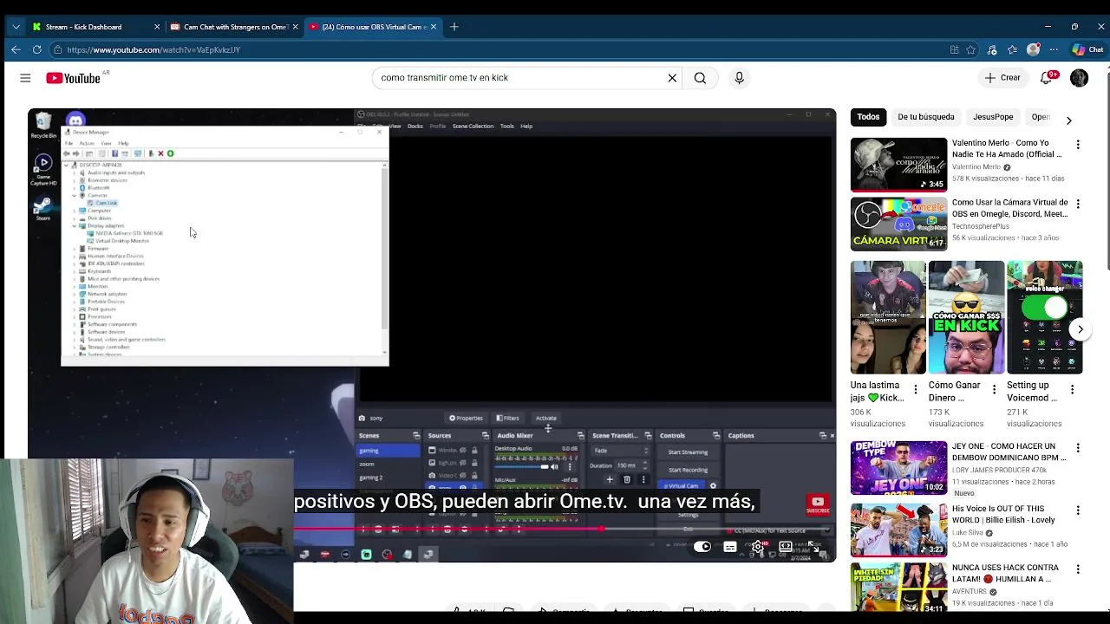The width and height of the screenshot is (1110, 624).
Task: Select the JesusPope filter chip
Action: [993, 117]
